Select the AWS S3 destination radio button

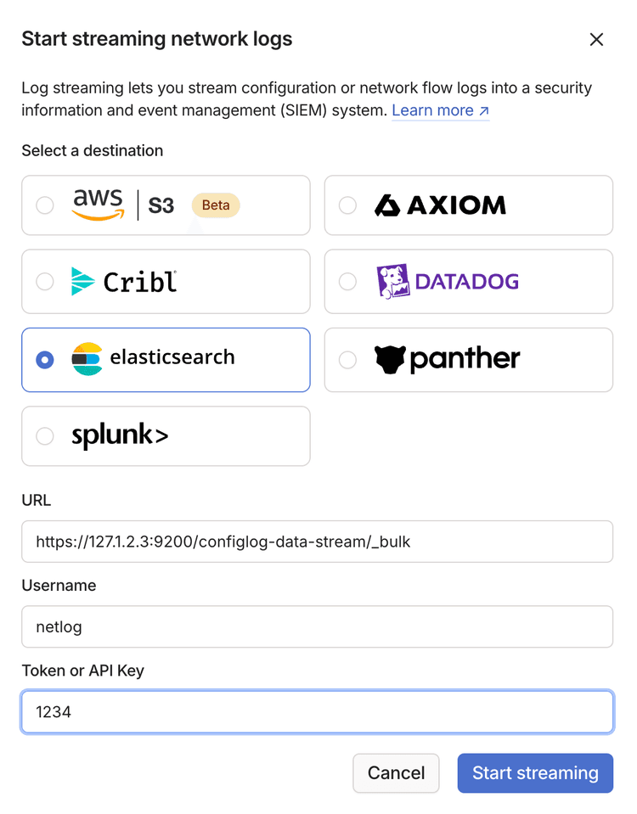[44, 205]
